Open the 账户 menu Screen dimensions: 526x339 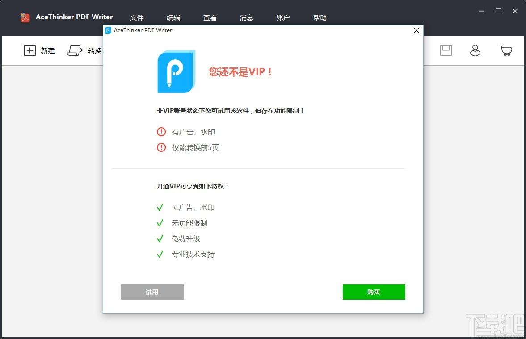click(283, 17)
